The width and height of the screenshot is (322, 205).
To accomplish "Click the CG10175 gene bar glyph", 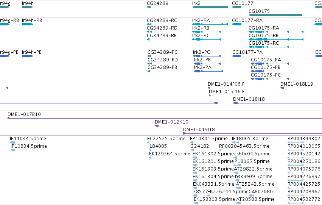I will click(275, 15).
